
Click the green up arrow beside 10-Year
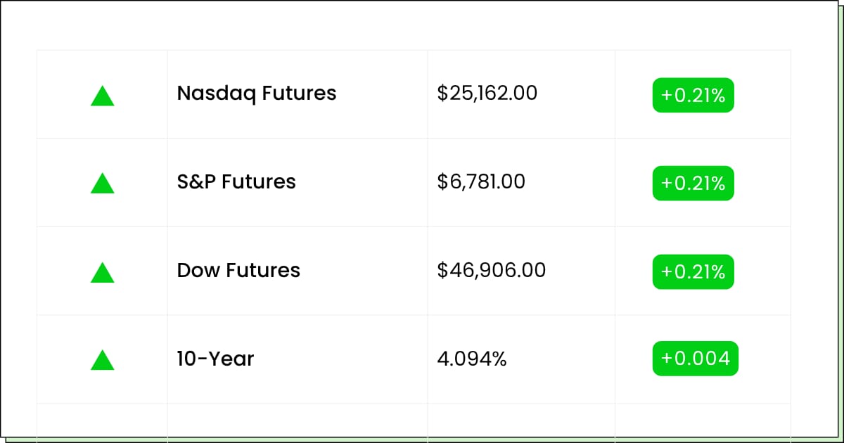click(103, 360)
